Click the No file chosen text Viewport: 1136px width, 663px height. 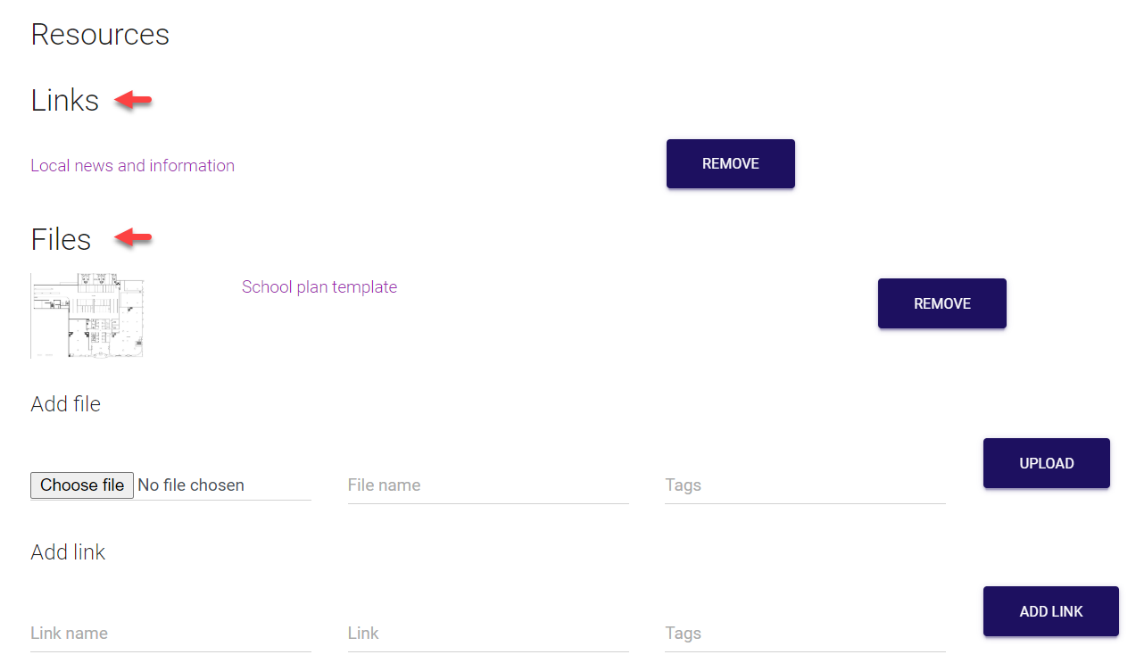point(191,485)
